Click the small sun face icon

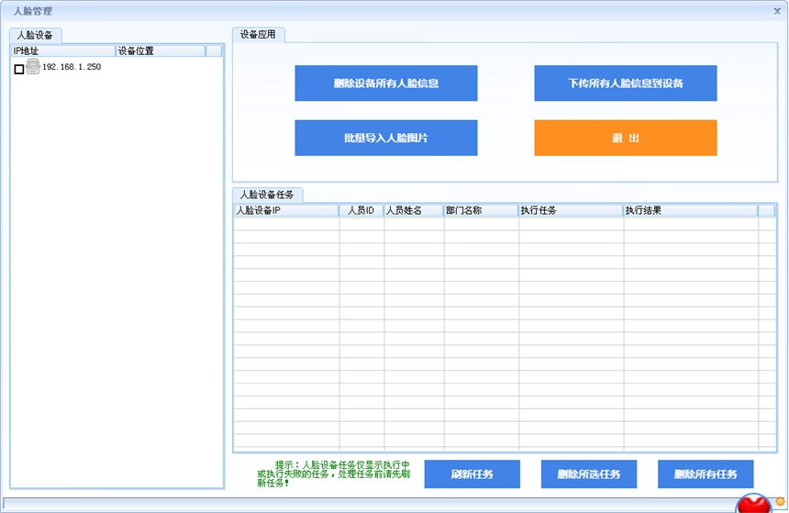click(x=780, y=501)
